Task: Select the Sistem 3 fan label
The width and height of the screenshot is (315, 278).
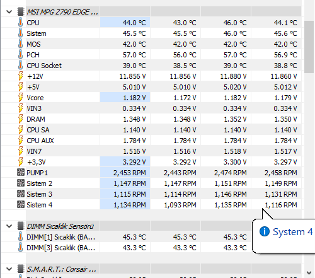Action: pos(39,194)
